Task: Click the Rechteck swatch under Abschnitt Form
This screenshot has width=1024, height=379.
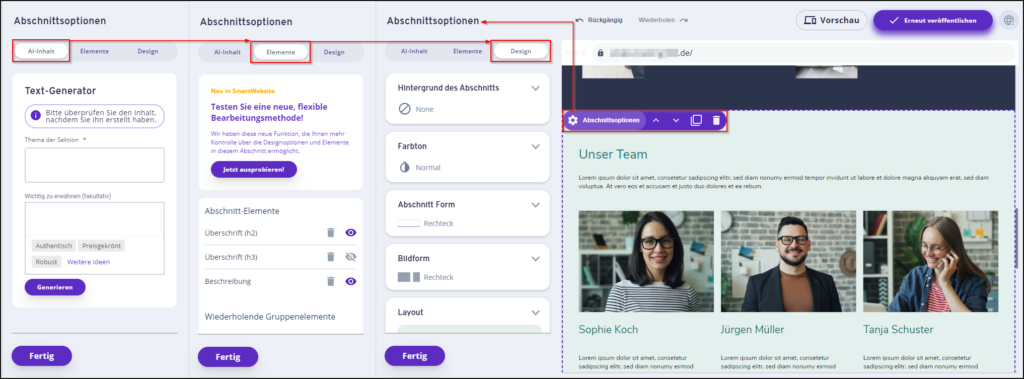Action: [x=409, y=223]
